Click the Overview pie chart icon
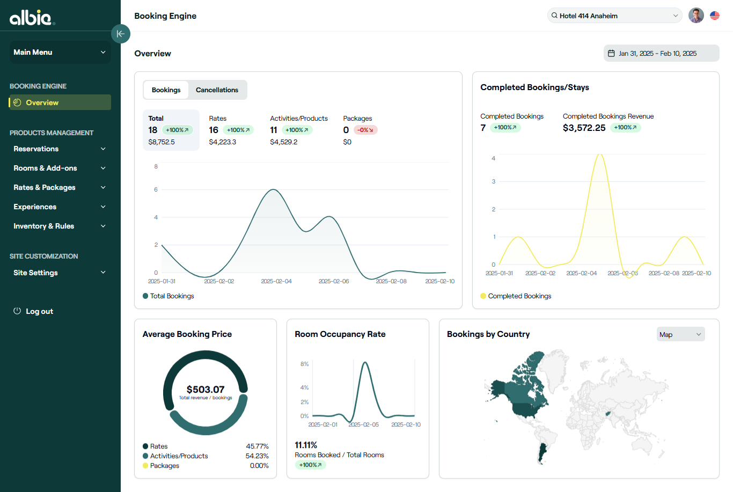This screenshot has width=733, height=492. 17,102
